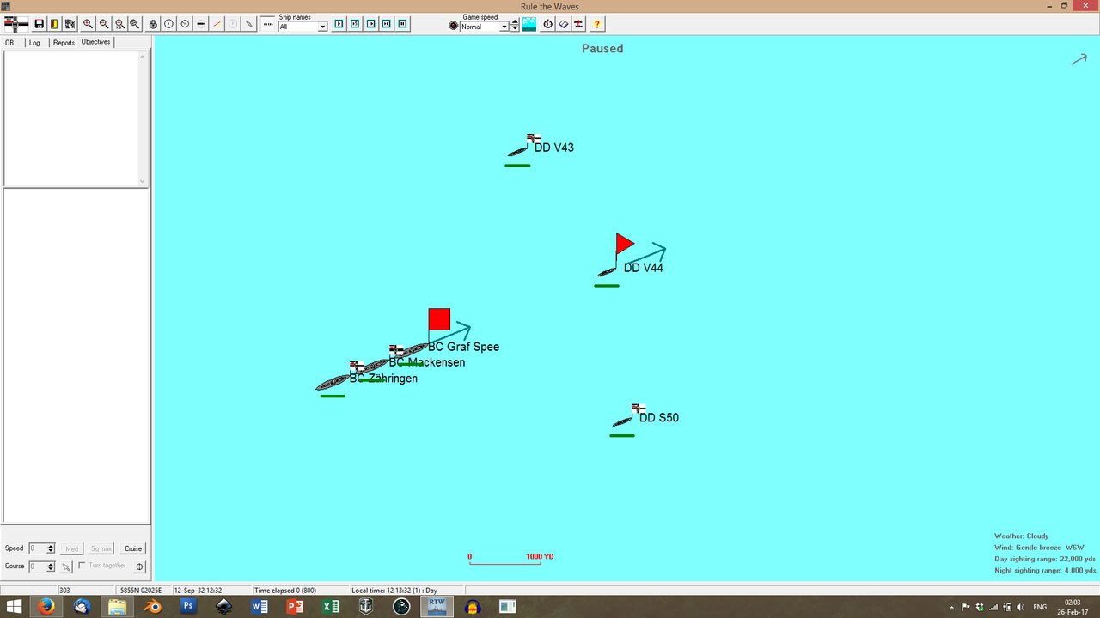Open the signal book icon near game speed
Image resolution: width=1100 pixels, height=618 pixels.
(x=563, y=24)
